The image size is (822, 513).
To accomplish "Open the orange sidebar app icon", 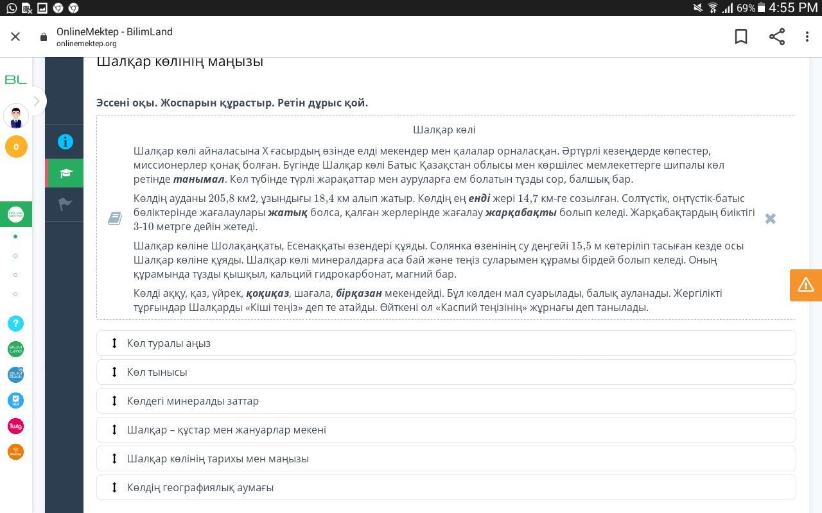I will pos(15,451).
